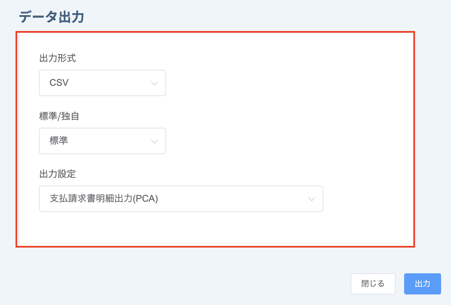Click the 出力設定 field label
Image resolution: width=451 pixels, height=305 pixels.
click(58, 174)
